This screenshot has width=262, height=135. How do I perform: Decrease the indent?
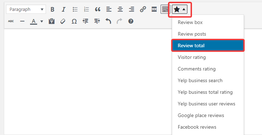86,22
